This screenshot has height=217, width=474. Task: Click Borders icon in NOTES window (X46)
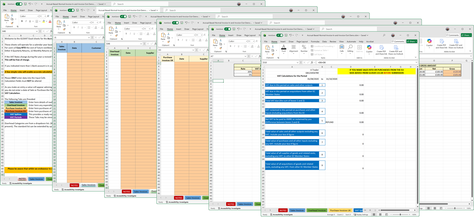[37, 21]
